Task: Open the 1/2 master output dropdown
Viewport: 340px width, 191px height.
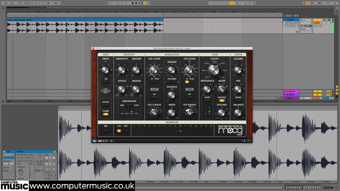Action: click(x=306, y=98)
